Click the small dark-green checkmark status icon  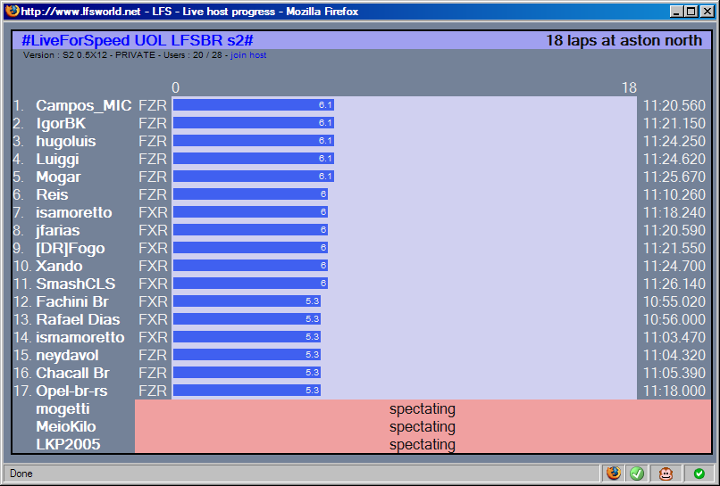(x=699, y=474)
